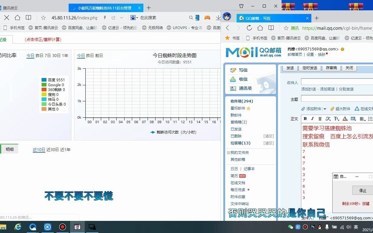Apply bold formatting in the mail editor

305,119
